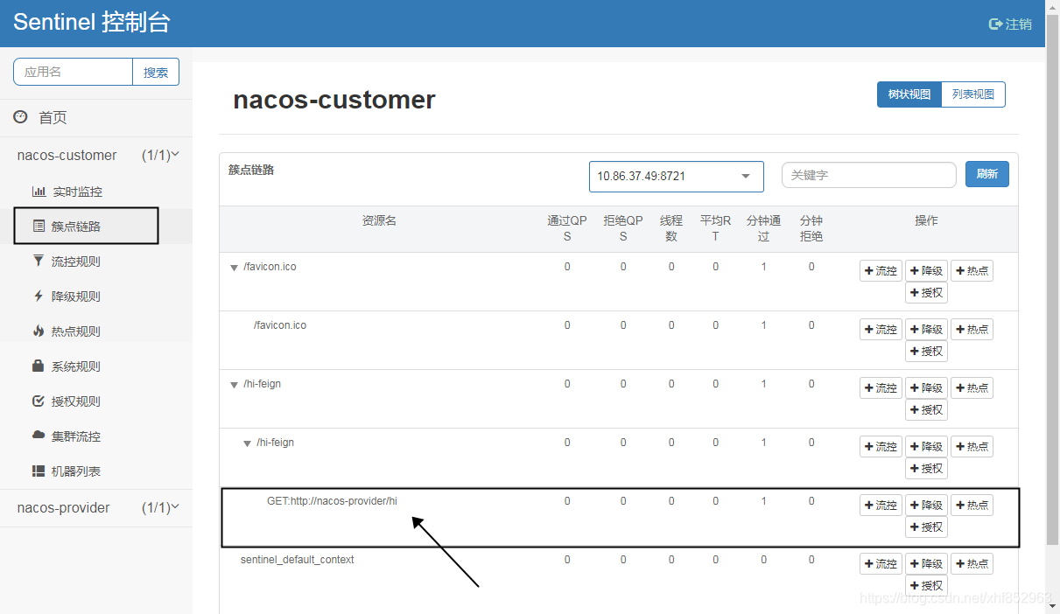
Task: Add 授权 rule for sentinel_default_context
Action: 926,586
